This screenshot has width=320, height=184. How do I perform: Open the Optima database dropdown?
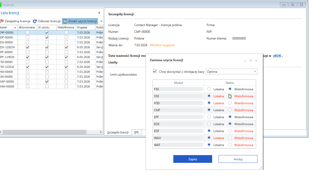(255, 71)
